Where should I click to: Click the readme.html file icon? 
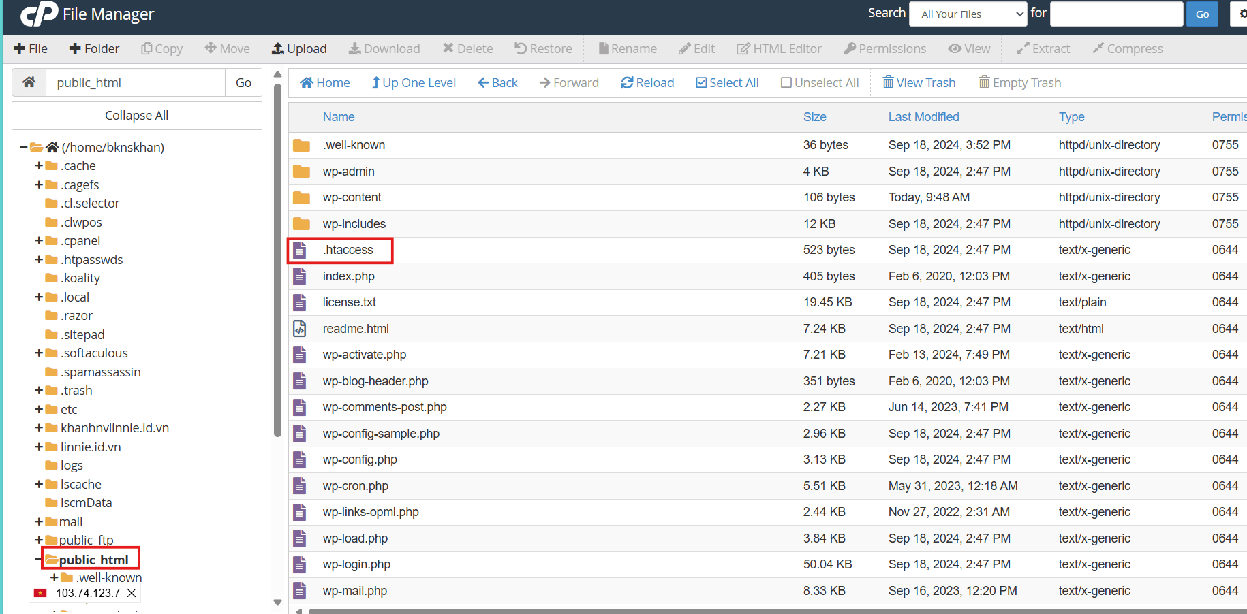click(x=300, y=329)
